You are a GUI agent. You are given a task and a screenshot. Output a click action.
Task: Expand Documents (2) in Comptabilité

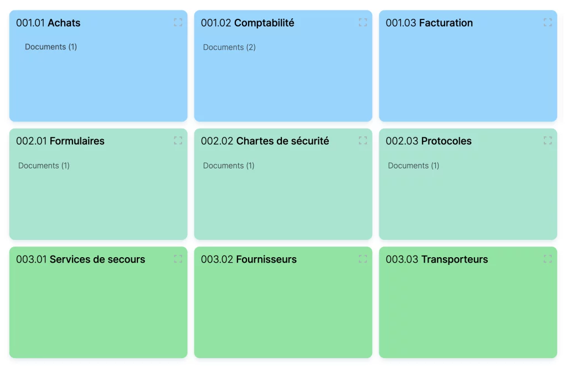pyautogui.click(x=229, y=47)
